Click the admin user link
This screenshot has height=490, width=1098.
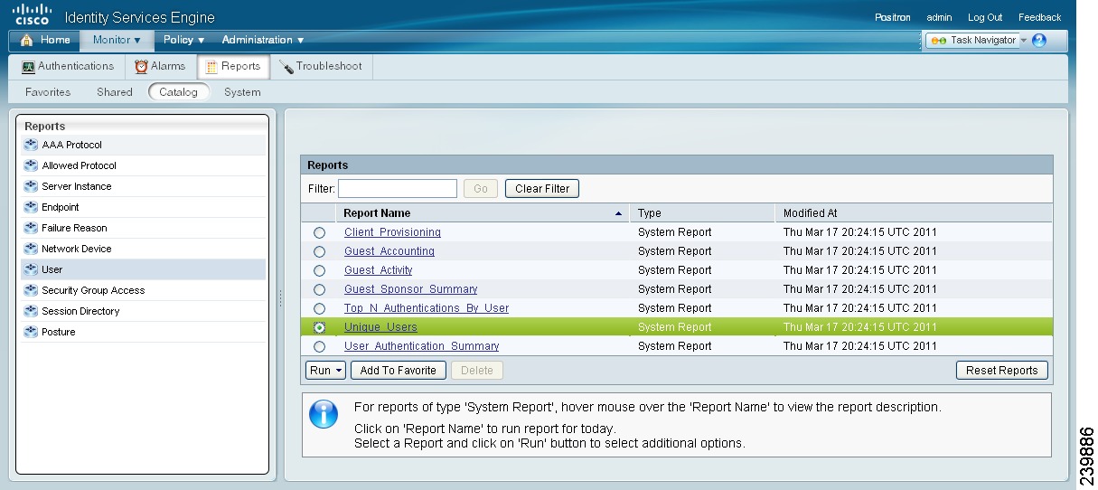(x=939, y=17)
